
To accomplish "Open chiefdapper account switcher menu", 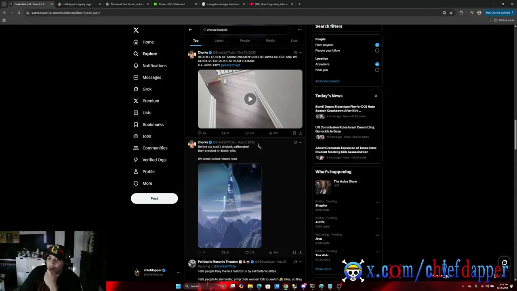I will 157,272.
